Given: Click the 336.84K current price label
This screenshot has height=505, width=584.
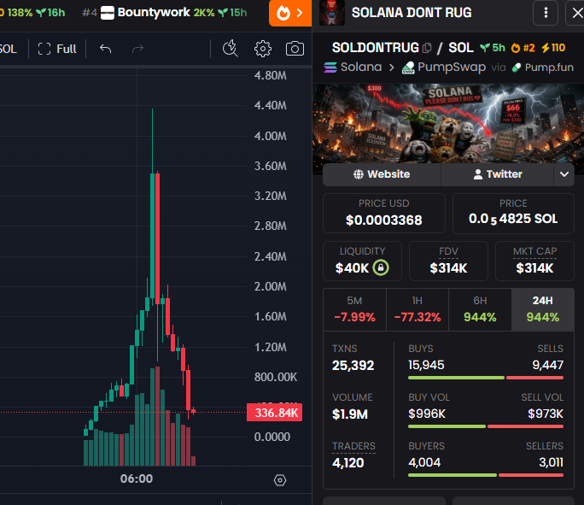Looking at the screenshot, I should (274, 413).
